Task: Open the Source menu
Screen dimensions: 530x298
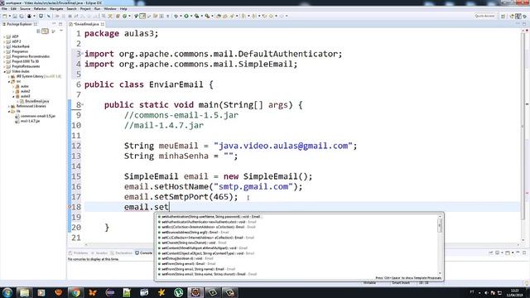Action: point(25,9)
